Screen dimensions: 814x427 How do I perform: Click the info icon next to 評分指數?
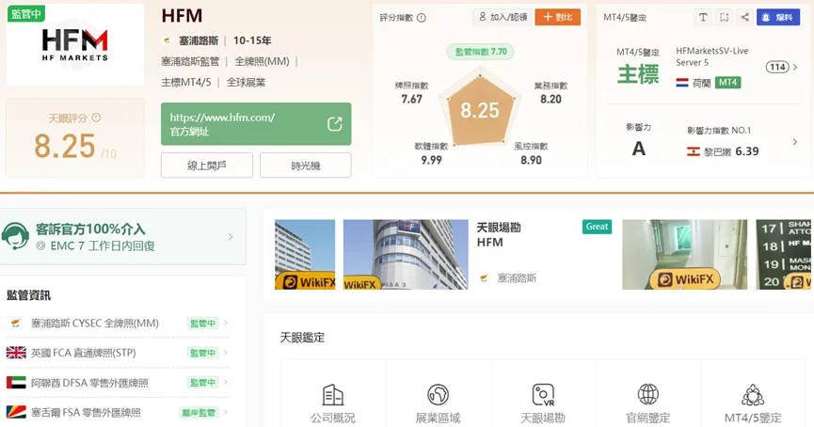tap(422, 18)
